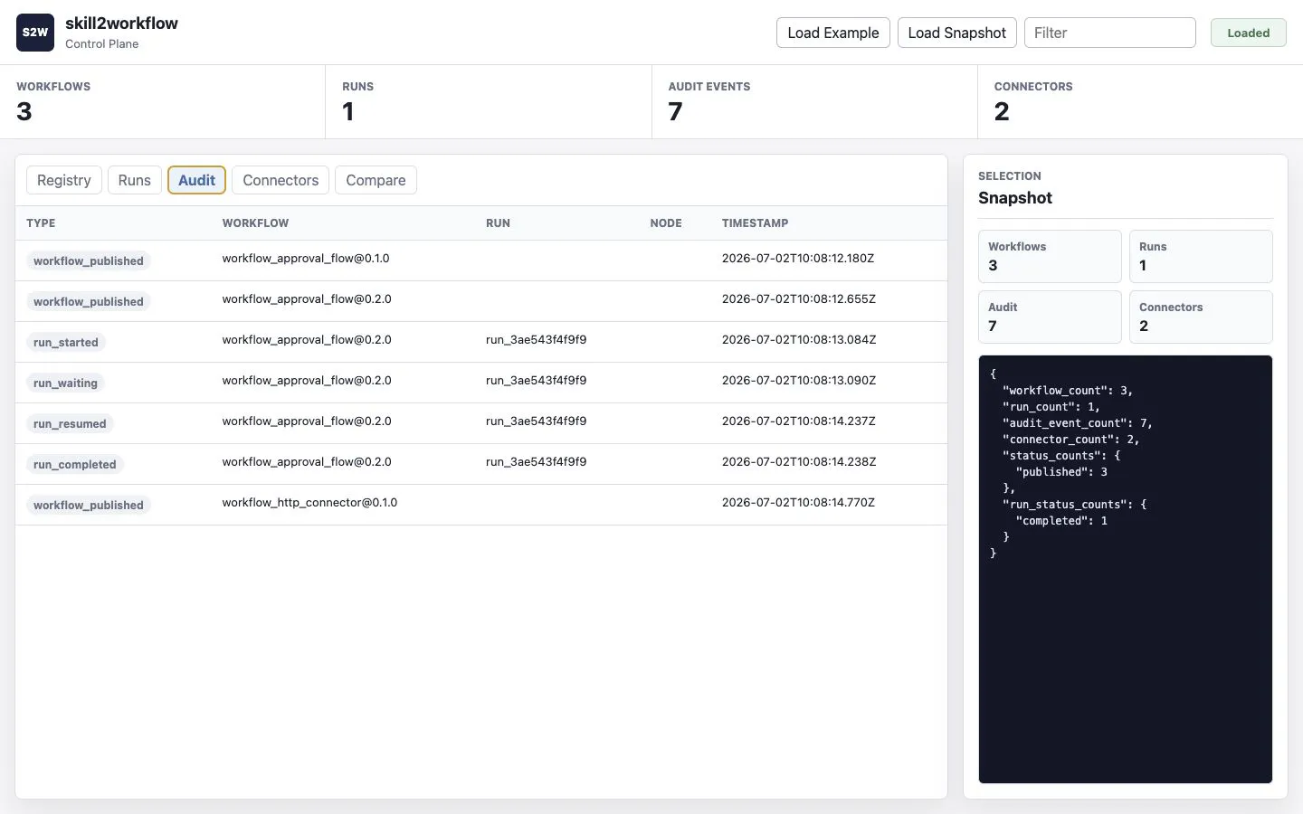This screenshot has width=1303, height=814.
Task: Click the Connectors card in Selection panel
Action: pyautogui.click(x=1201, y=317)
